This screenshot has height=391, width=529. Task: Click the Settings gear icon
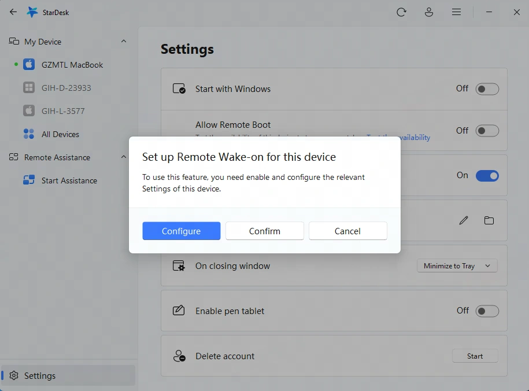(14, 375)
